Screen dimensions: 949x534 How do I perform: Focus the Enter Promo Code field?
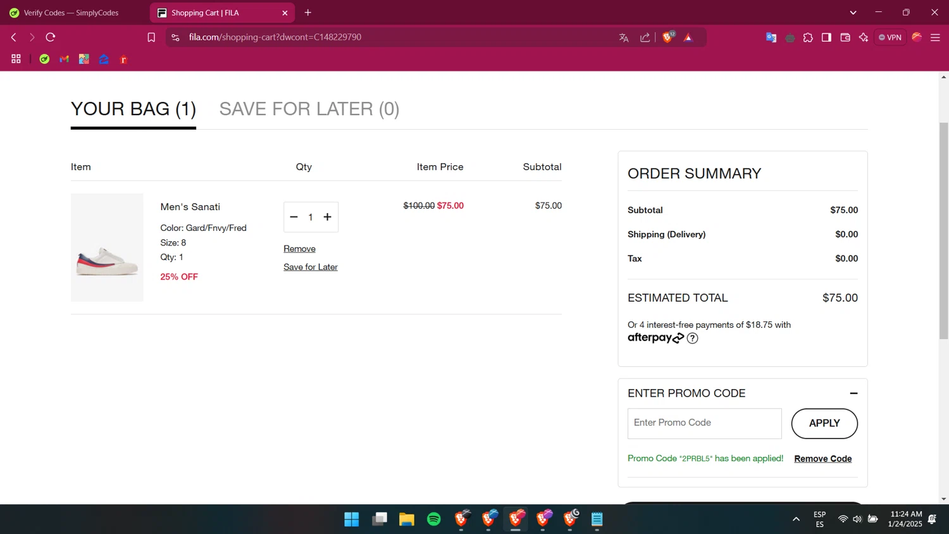click(704, 423)
